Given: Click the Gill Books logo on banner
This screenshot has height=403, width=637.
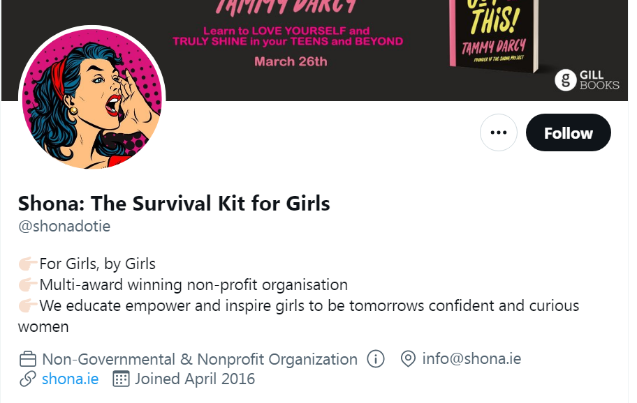Looking at the screenshot, I should click(x=587, y=79).
